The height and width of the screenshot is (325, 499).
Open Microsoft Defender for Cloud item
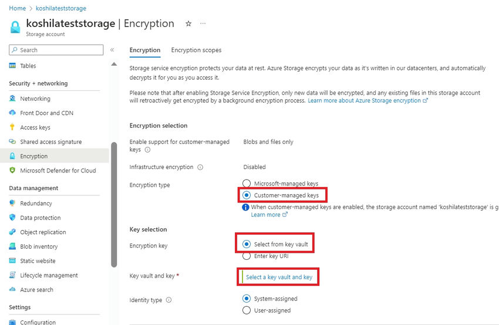(58, 171)
